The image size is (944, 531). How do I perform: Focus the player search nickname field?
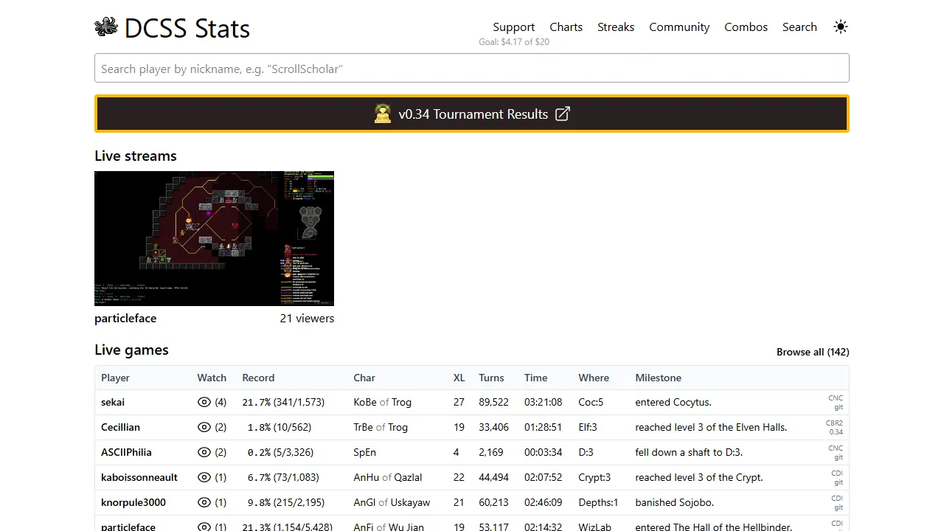click(472, 68)
